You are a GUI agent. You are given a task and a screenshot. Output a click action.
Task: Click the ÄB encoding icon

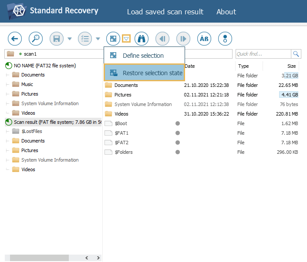point(204,39)
